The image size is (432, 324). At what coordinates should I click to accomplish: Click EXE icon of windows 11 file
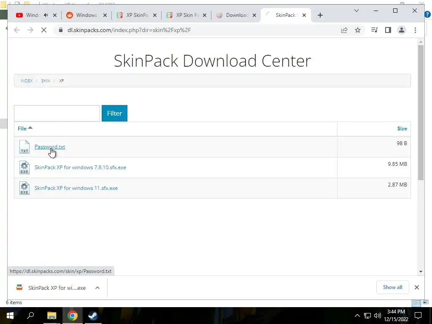(24, 188)
